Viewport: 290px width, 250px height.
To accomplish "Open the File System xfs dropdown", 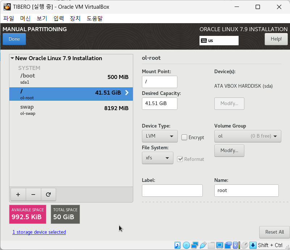I will click(x=157, y=158).
